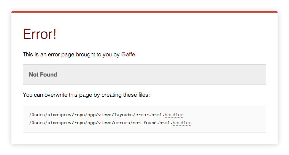The height and width of the screenshot is (155, 289).
Task: Click the handler abbreviation after not_found.html
Action: tap(182, 123)
